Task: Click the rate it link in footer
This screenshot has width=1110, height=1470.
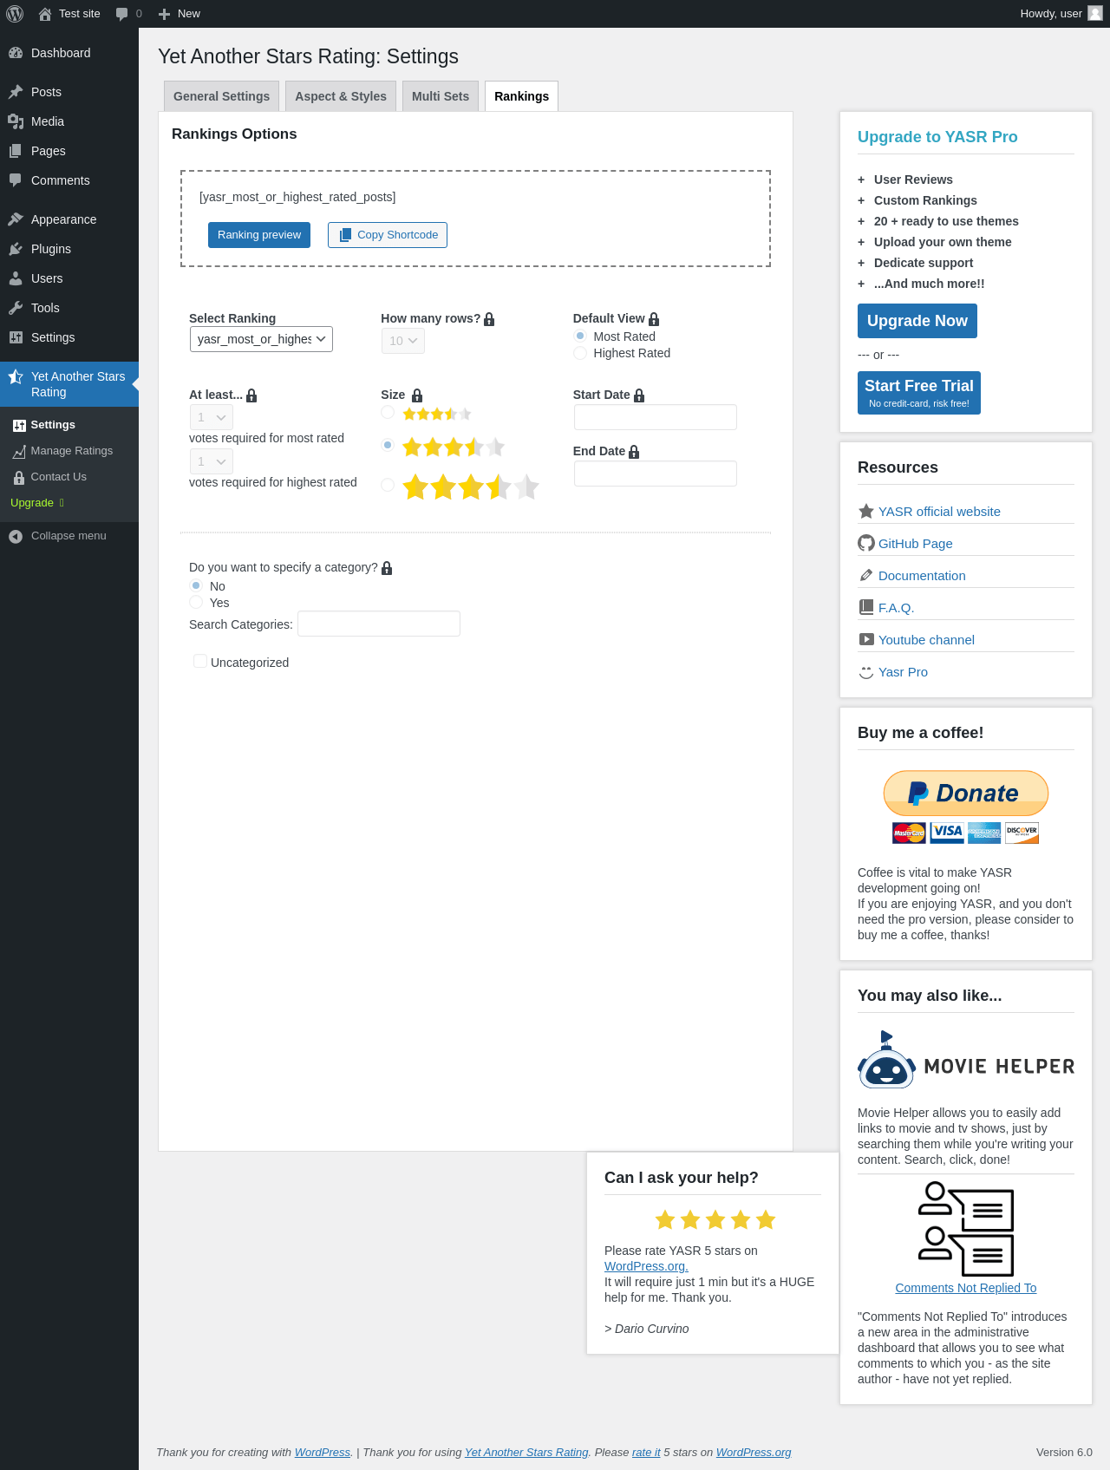Action: (x=646, y=1453)
